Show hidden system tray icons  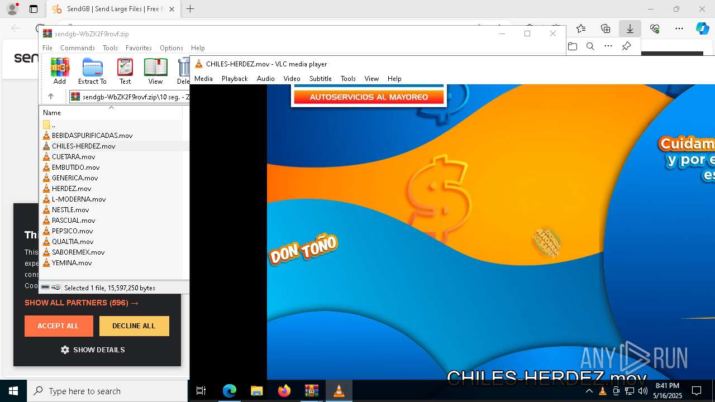[589, 391]
